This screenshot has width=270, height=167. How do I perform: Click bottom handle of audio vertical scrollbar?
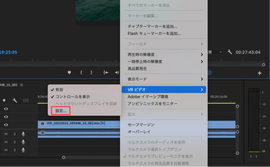(x=237, y=153)
